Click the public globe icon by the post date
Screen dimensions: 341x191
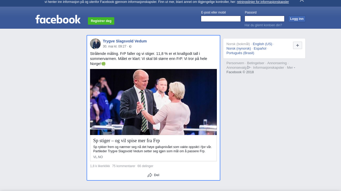(x=131, y=46)
